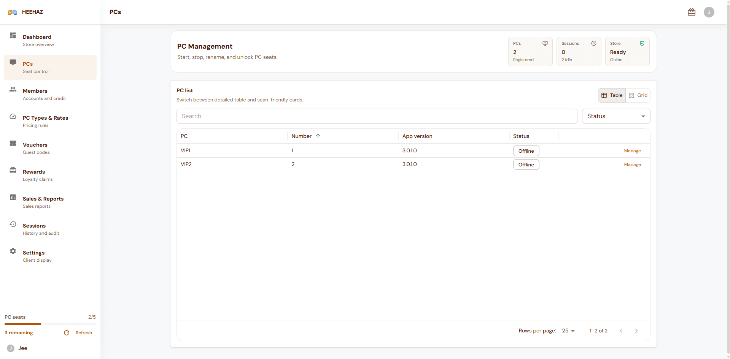Click the Vouchers ticket icon
The image size is (730, 359).
(13, 143)
